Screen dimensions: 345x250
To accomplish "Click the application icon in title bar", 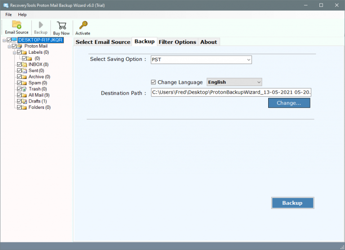I will point(6,5).
